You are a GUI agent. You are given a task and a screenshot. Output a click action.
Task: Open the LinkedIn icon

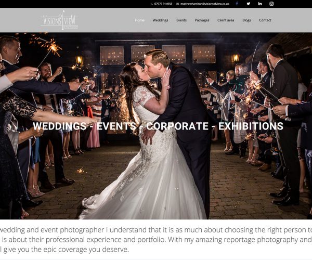pos(260,4)
